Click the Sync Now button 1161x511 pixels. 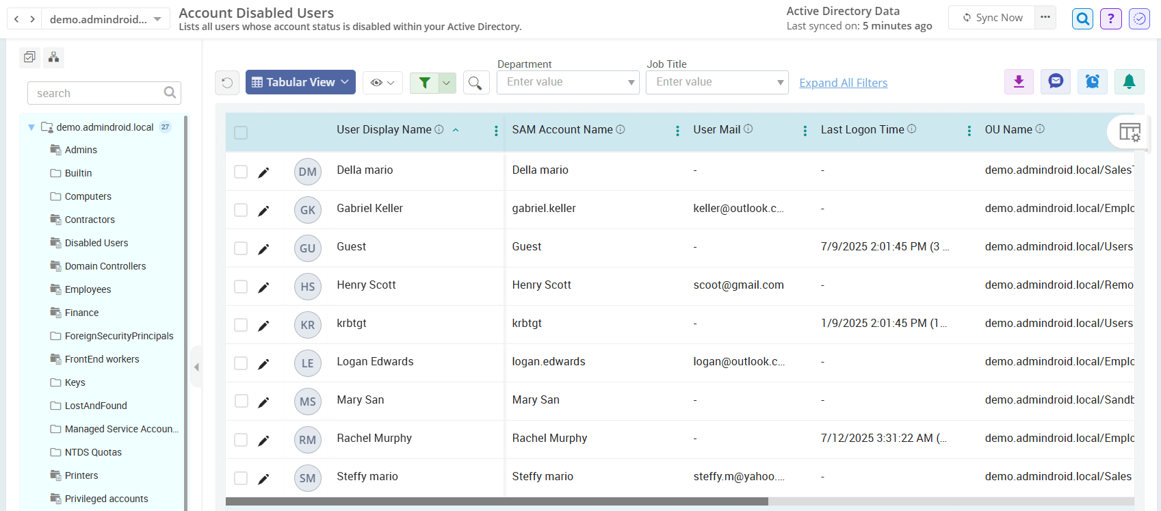tap(992, 18)
